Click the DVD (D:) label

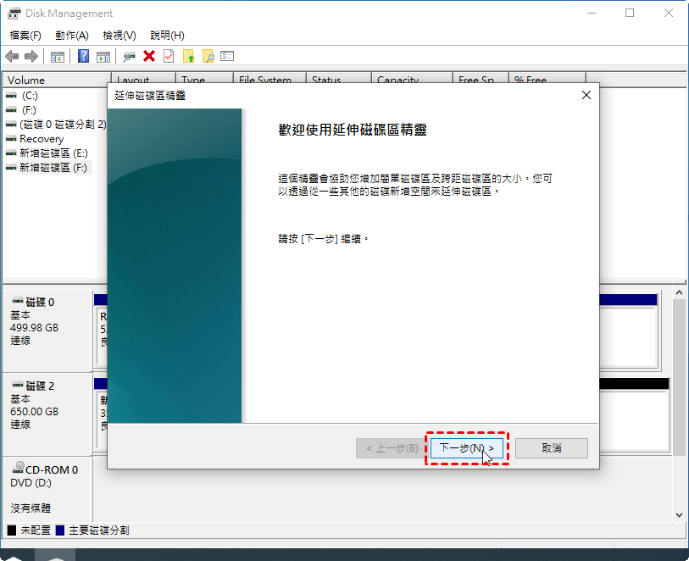(31, 483)
